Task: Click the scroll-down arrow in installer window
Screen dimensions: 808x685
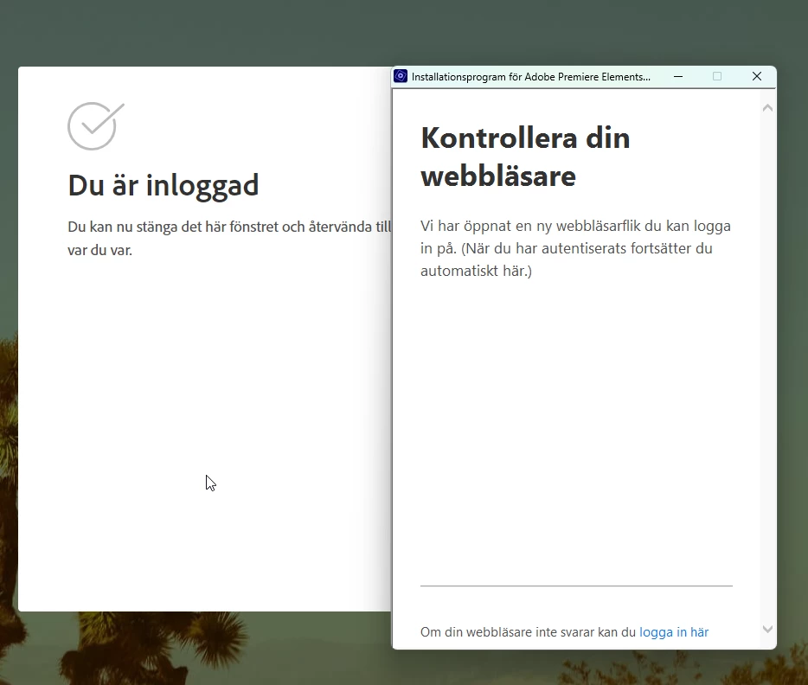Action: tap(767, 629)
